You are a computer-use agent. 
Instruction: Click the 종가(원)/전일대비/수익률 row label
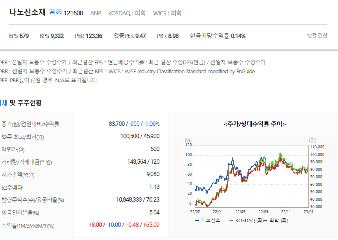[30, 124]
